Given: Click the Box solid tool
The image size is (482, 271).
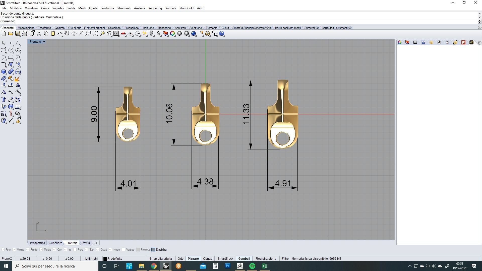Looking at the screenshot, I should 4,72.
